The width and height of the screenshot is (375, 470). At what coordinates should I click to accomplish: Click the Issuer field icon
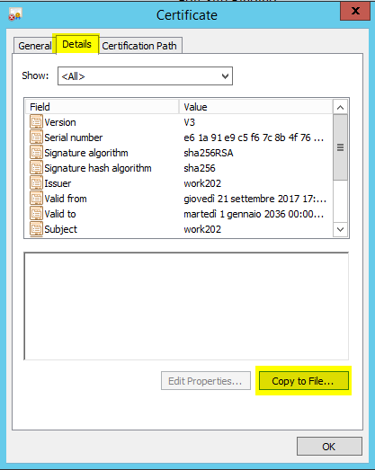(36, 183)
